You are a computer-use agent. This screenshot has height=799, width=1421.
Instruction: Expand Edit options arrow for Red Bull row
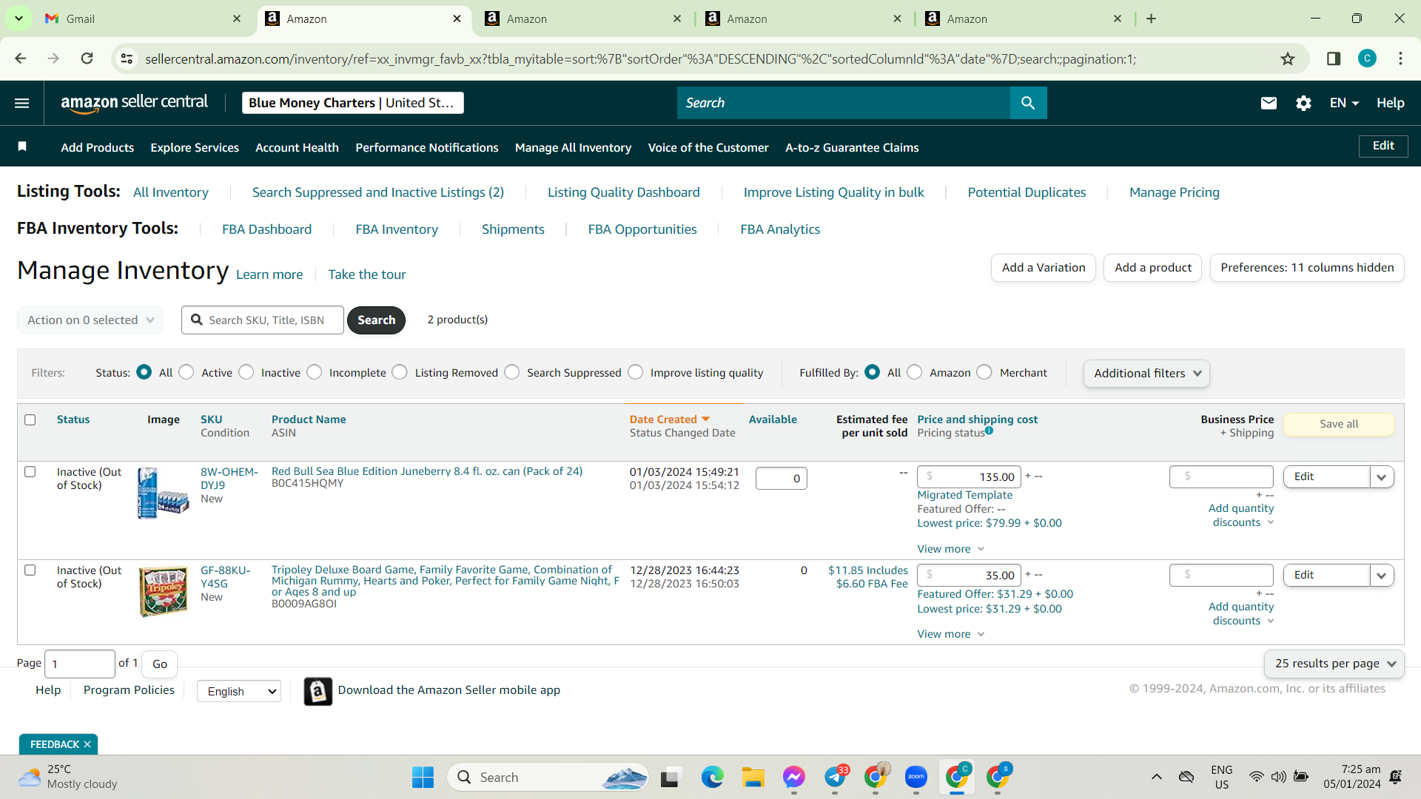[x=1382, y=477]
